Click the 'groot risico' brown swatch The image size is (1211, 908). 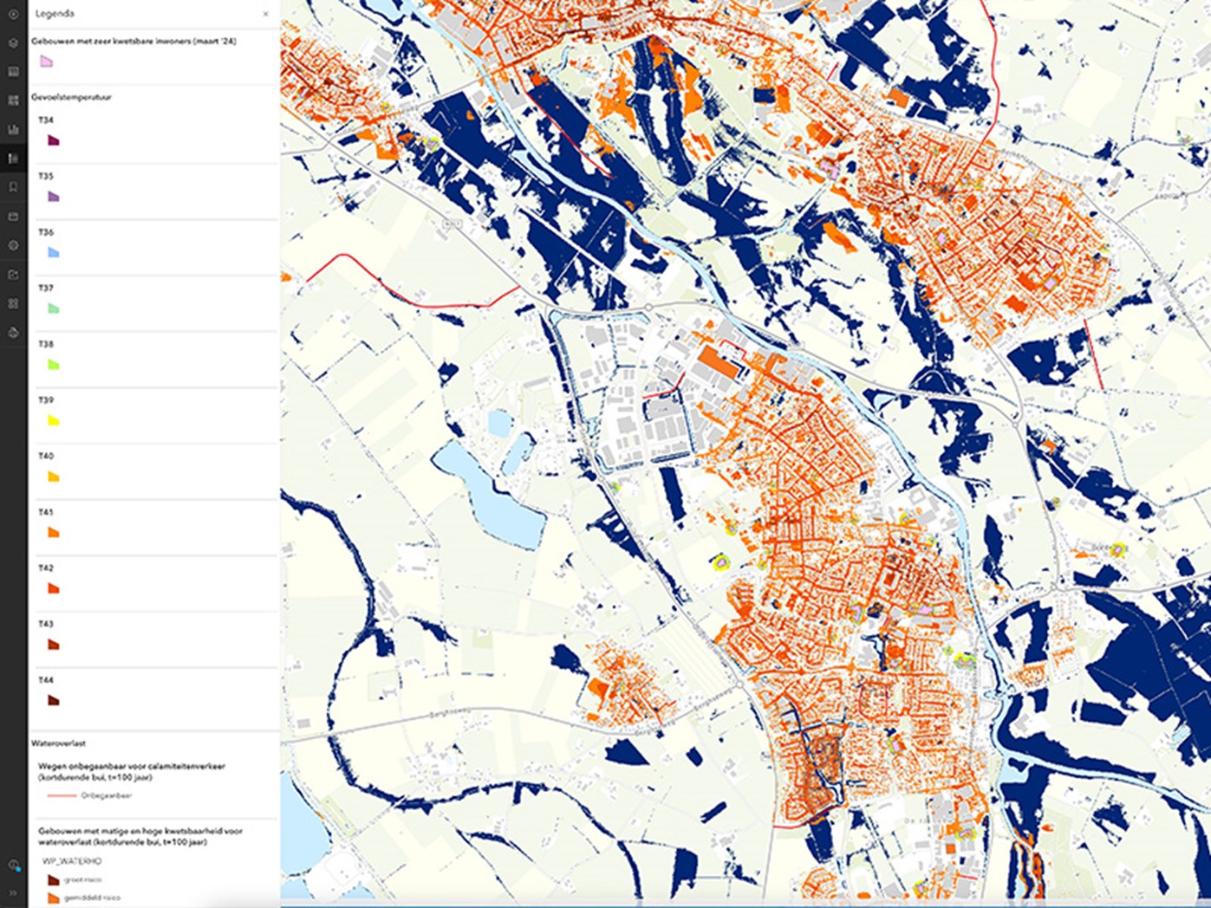point(53,880)
